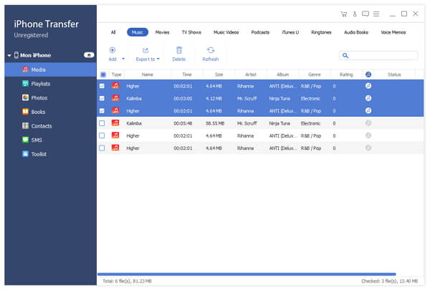Viewport: 430px width, 291px height.
Task: Toggle the select-all header checkbox
Action: (x=103, y=75)
